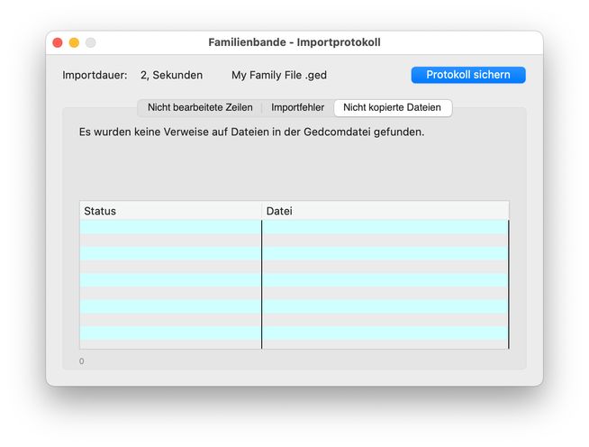Switch to Nicht bearbeitete Zeilen tab
The height and width of the screenshot is (447, 589).
(x=200, y=107)
